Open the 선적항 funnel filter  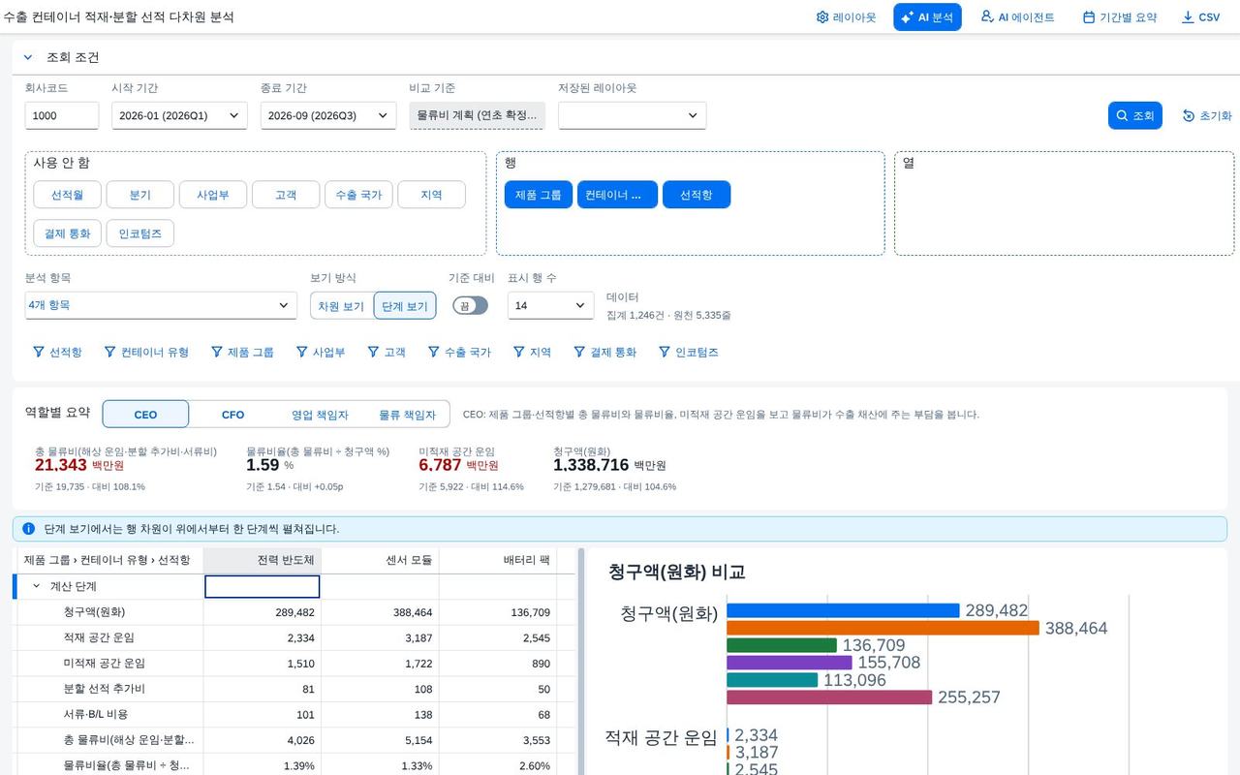click(57, 352)
